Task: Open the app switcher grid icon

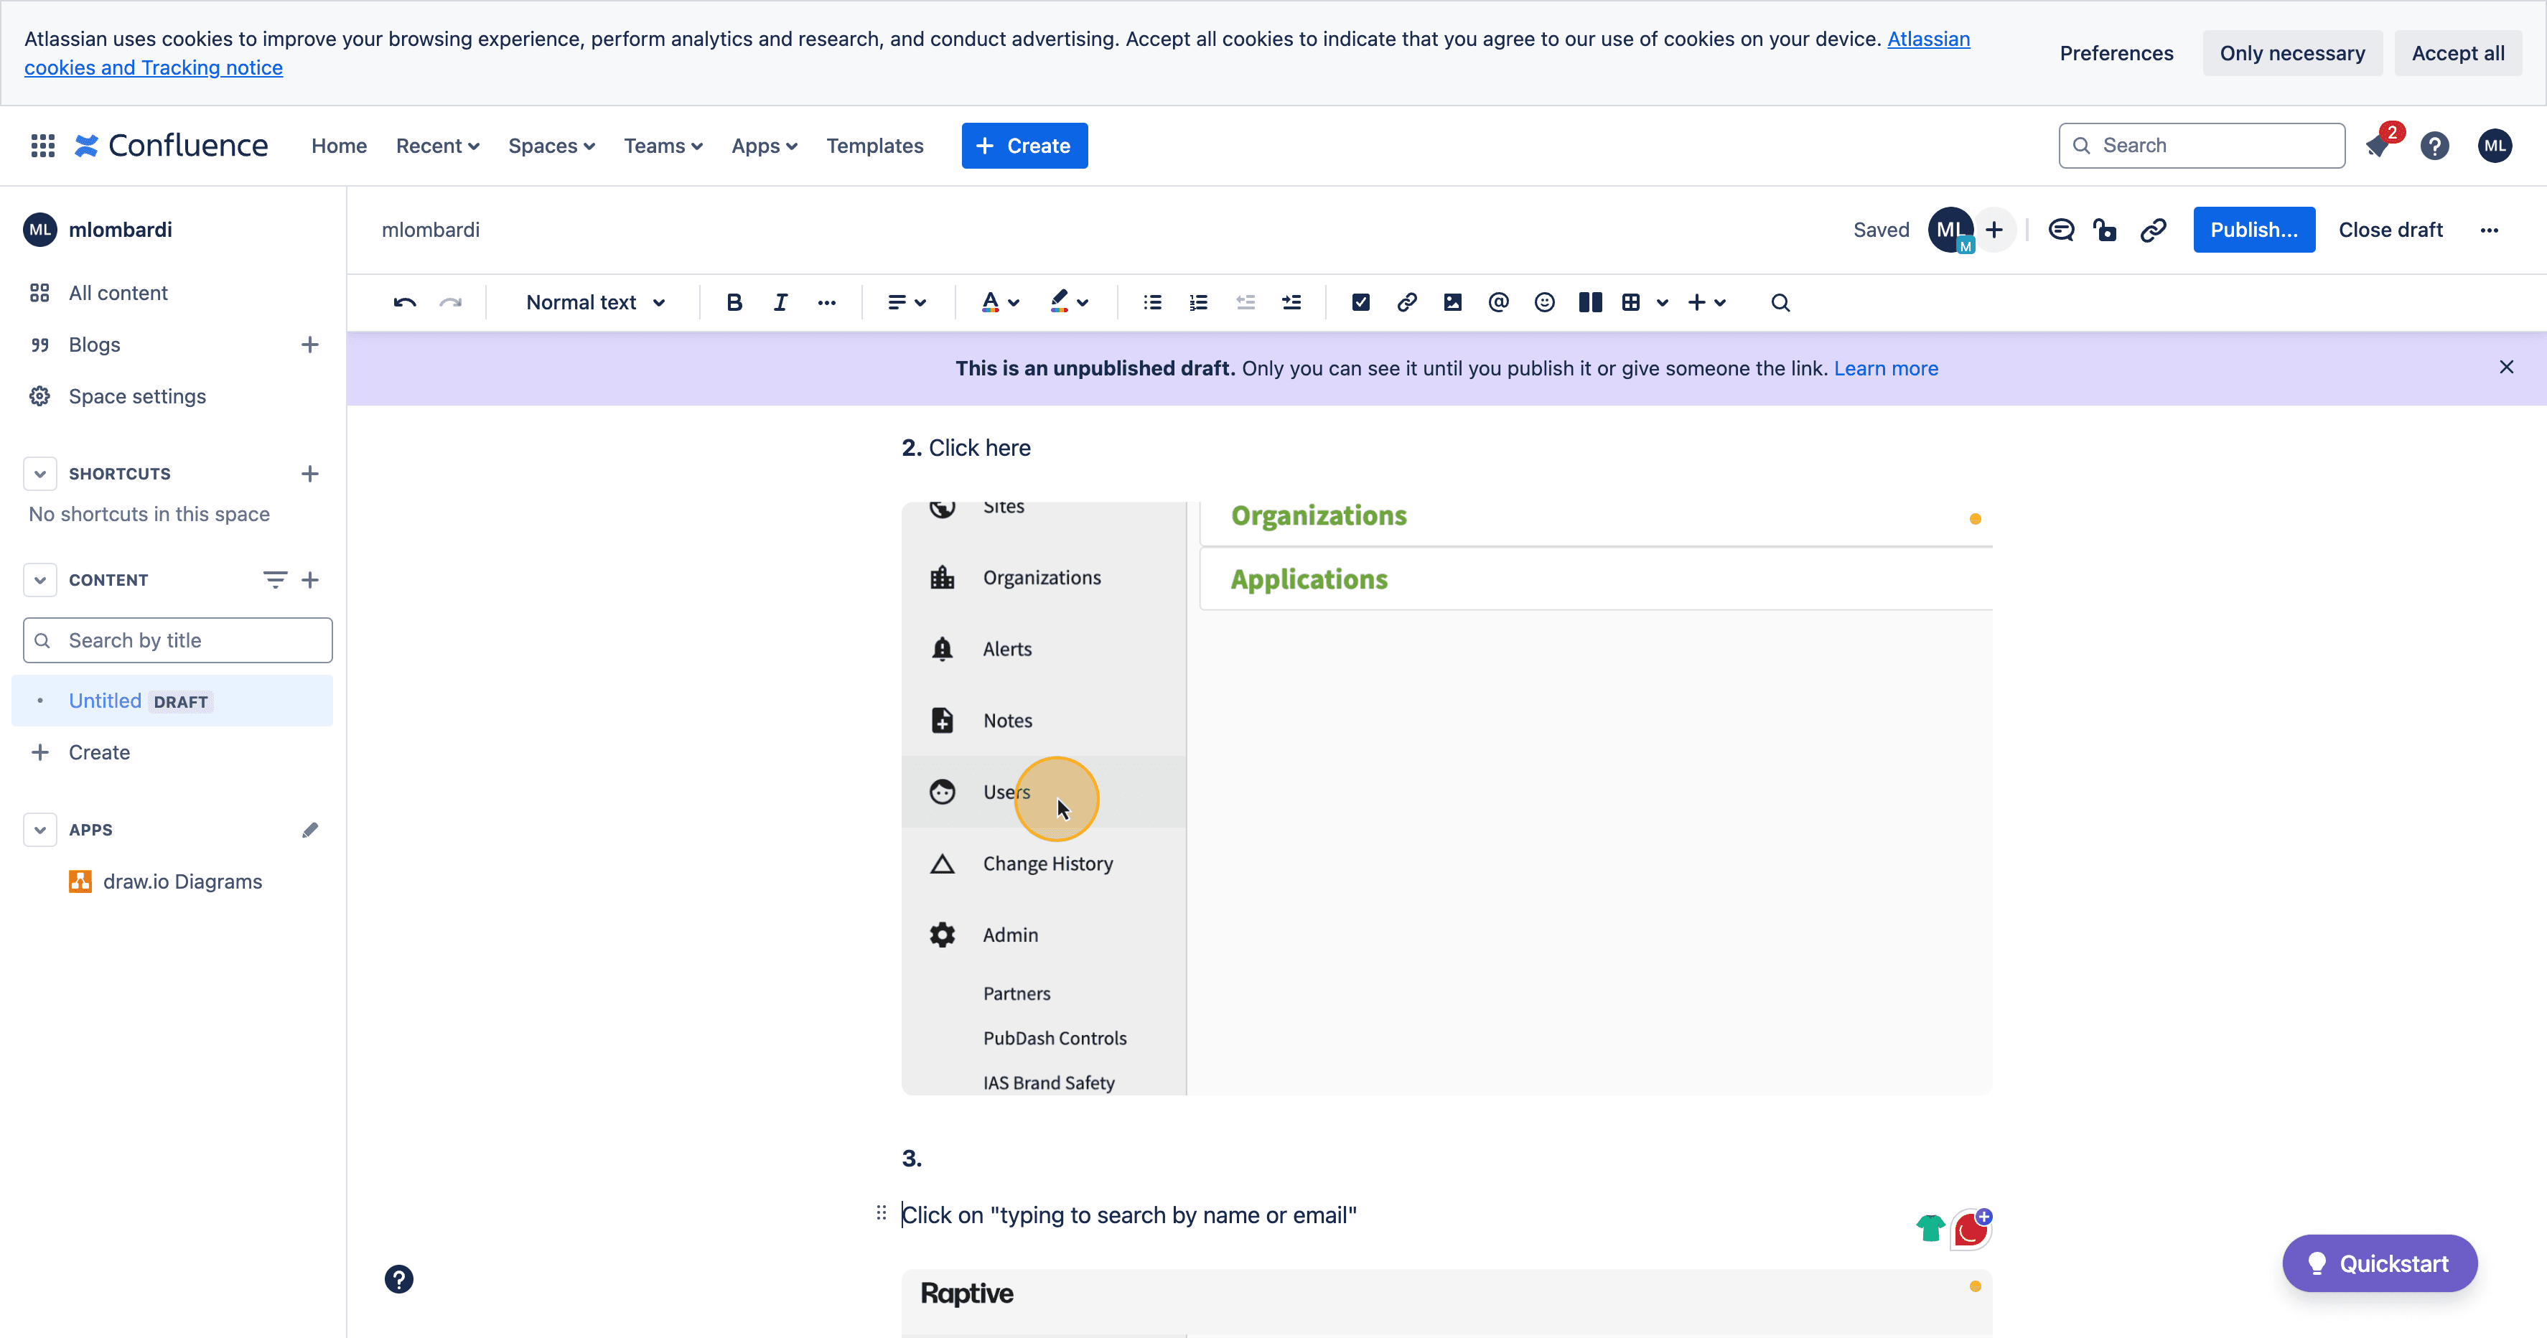Action: coord(42,146)
